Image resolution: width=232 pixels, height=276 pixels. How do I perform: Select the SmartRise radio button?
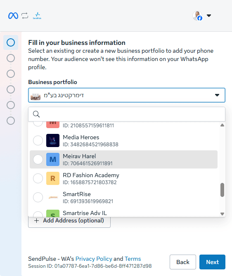38,197
